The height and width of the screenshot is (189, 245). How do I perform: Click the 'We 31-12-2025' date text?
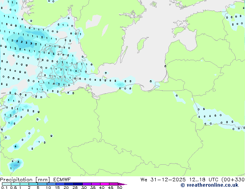(163, 180)
